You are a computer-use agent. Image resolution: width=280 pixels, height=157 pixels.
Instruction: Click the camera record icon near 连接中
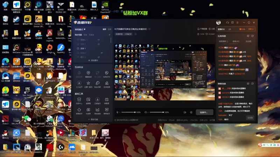[185, 112]
